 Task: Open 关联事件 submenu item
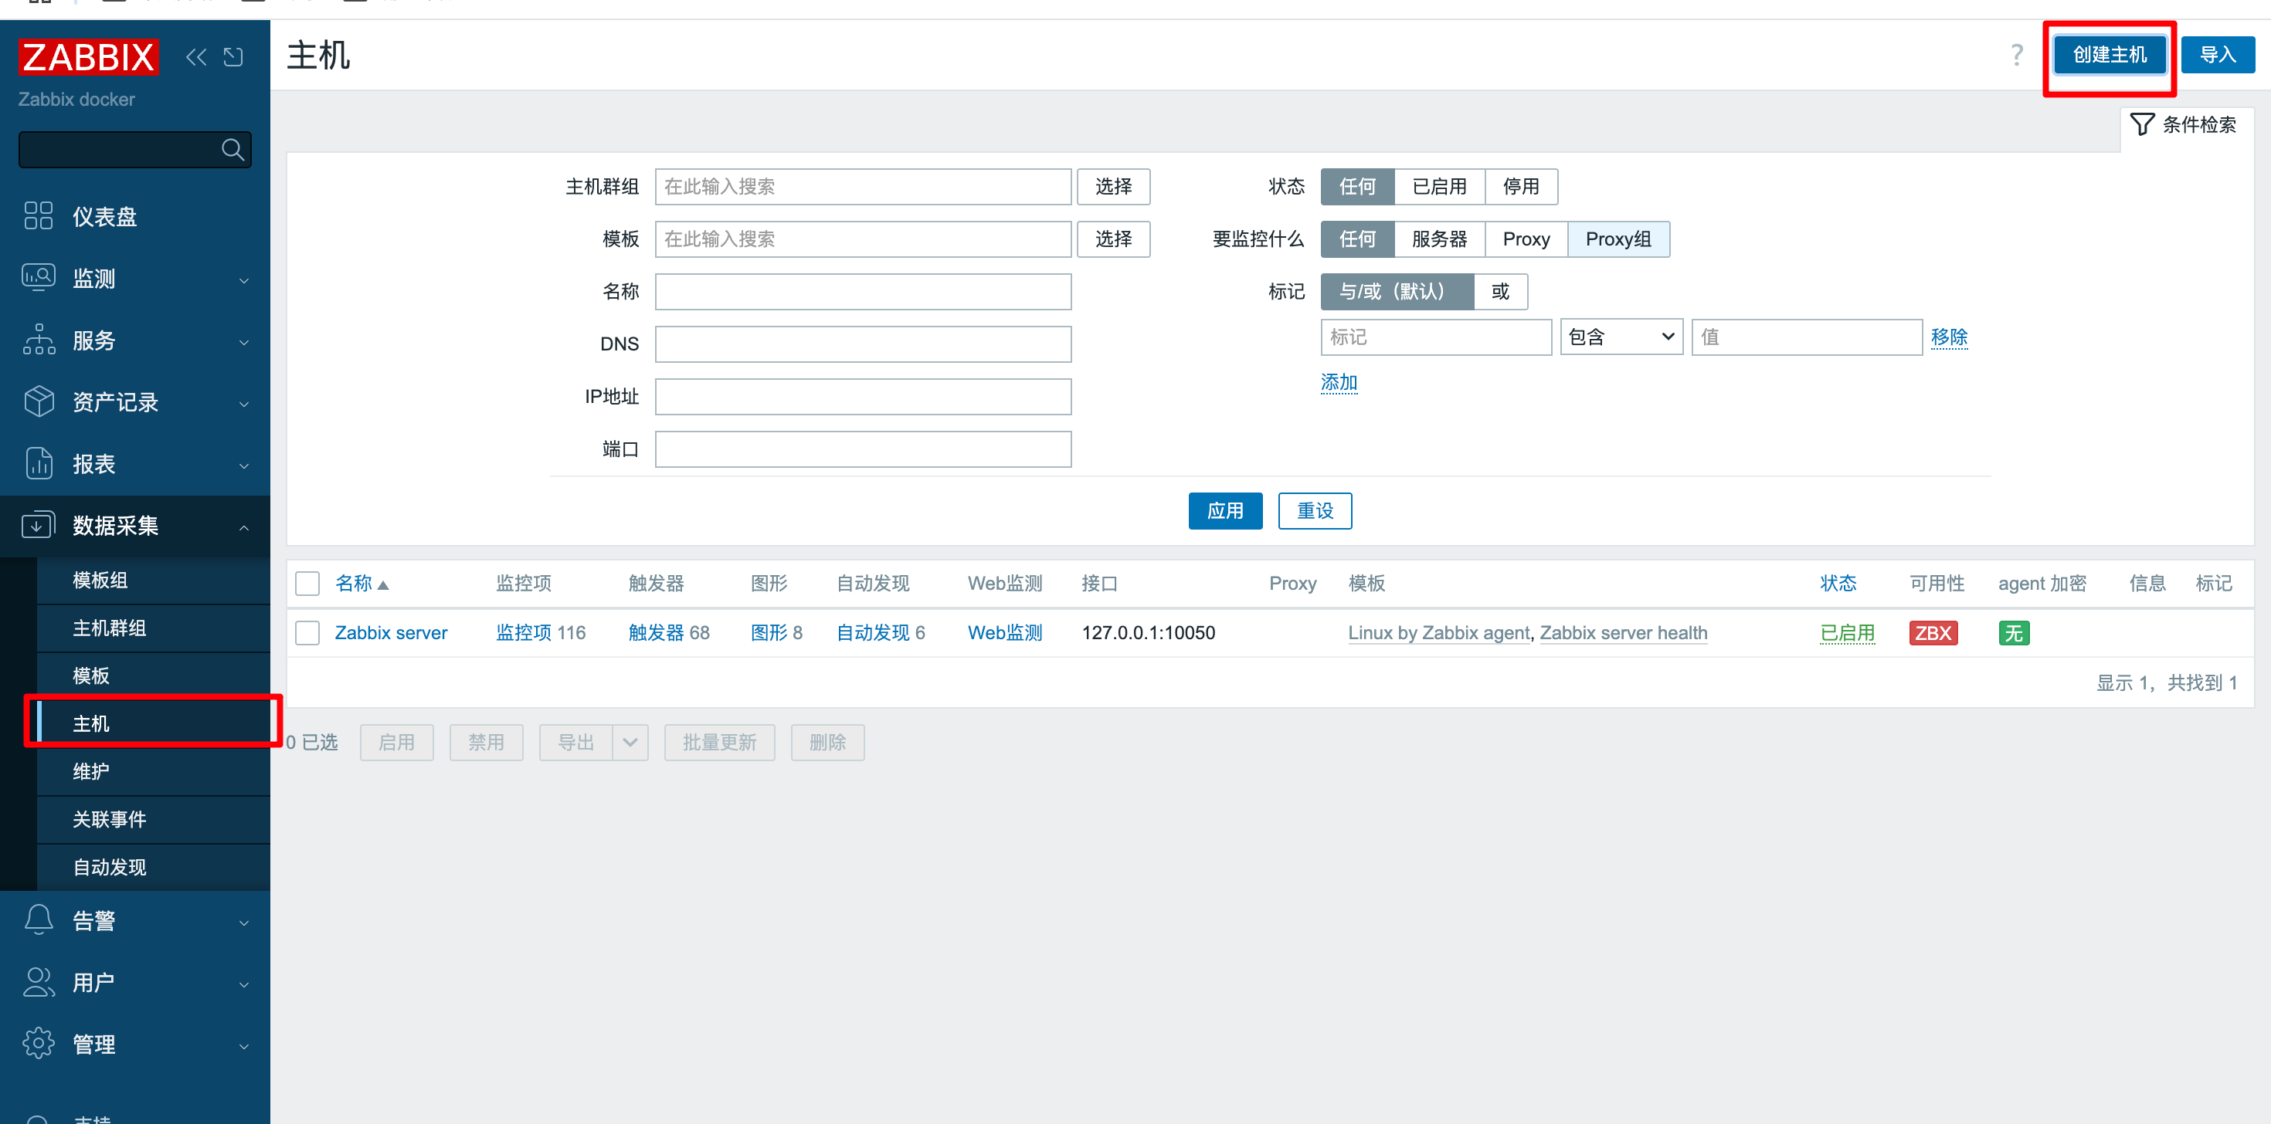point(154,819)
